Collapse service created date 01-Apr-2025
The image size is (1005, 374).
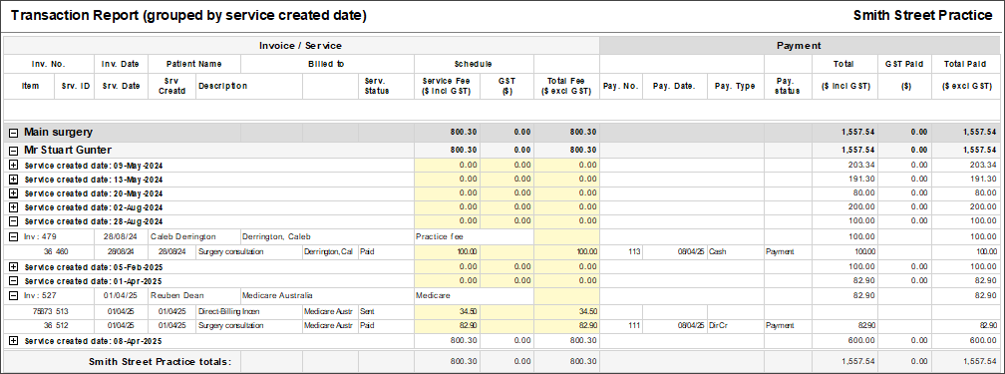click(14, 281)
